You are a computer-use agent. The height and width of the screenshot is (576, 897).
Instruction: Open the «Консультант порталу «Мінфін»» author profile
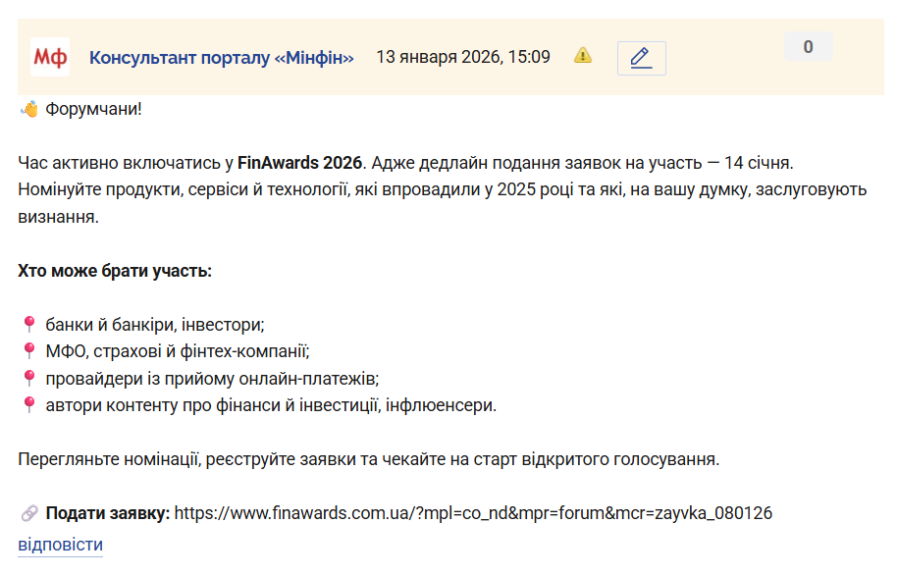[221, 57]
